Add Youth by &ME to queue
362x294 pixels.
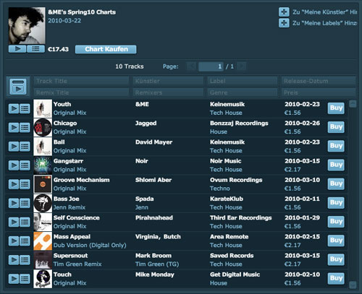tap(25, 108)
